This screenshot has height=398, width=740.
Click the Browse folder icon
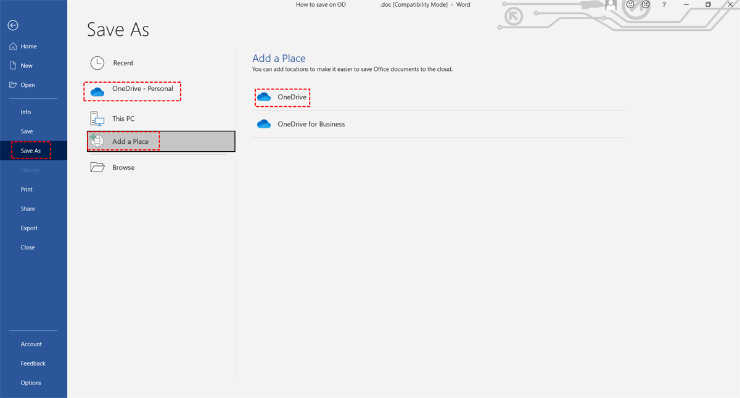(97, 167)
